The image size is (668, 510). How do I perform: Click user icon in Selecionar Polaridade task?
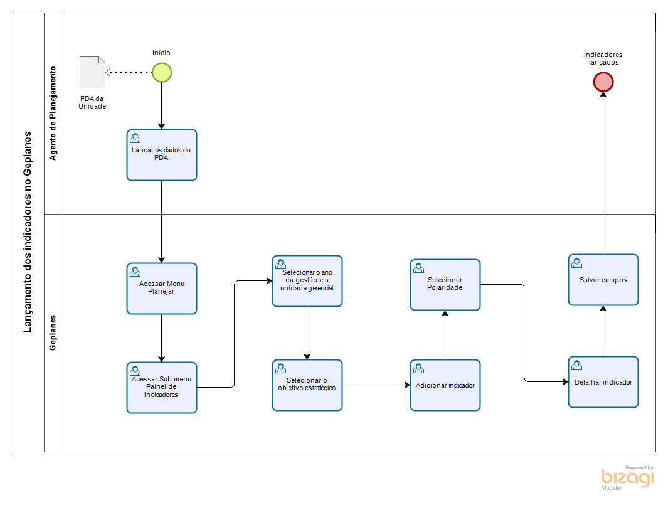coord(418,268)
